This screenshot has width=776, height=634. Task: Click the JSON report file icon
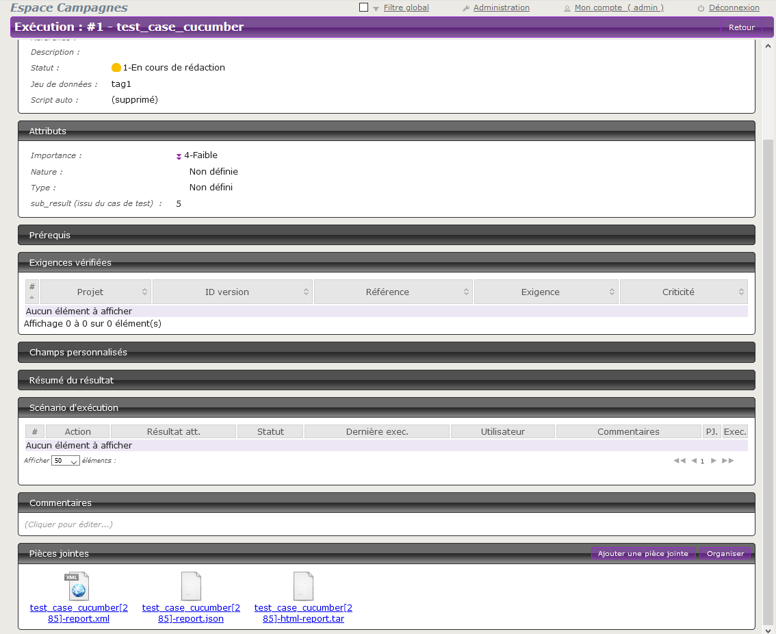point(191,587)
